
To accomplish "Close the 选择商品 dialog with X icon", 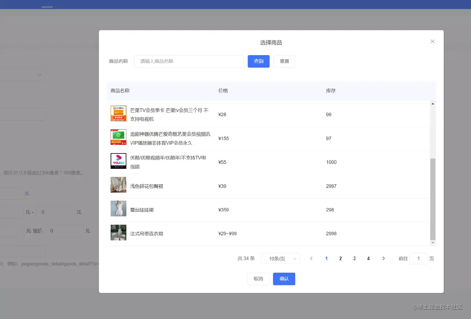I will pos(432,41).
